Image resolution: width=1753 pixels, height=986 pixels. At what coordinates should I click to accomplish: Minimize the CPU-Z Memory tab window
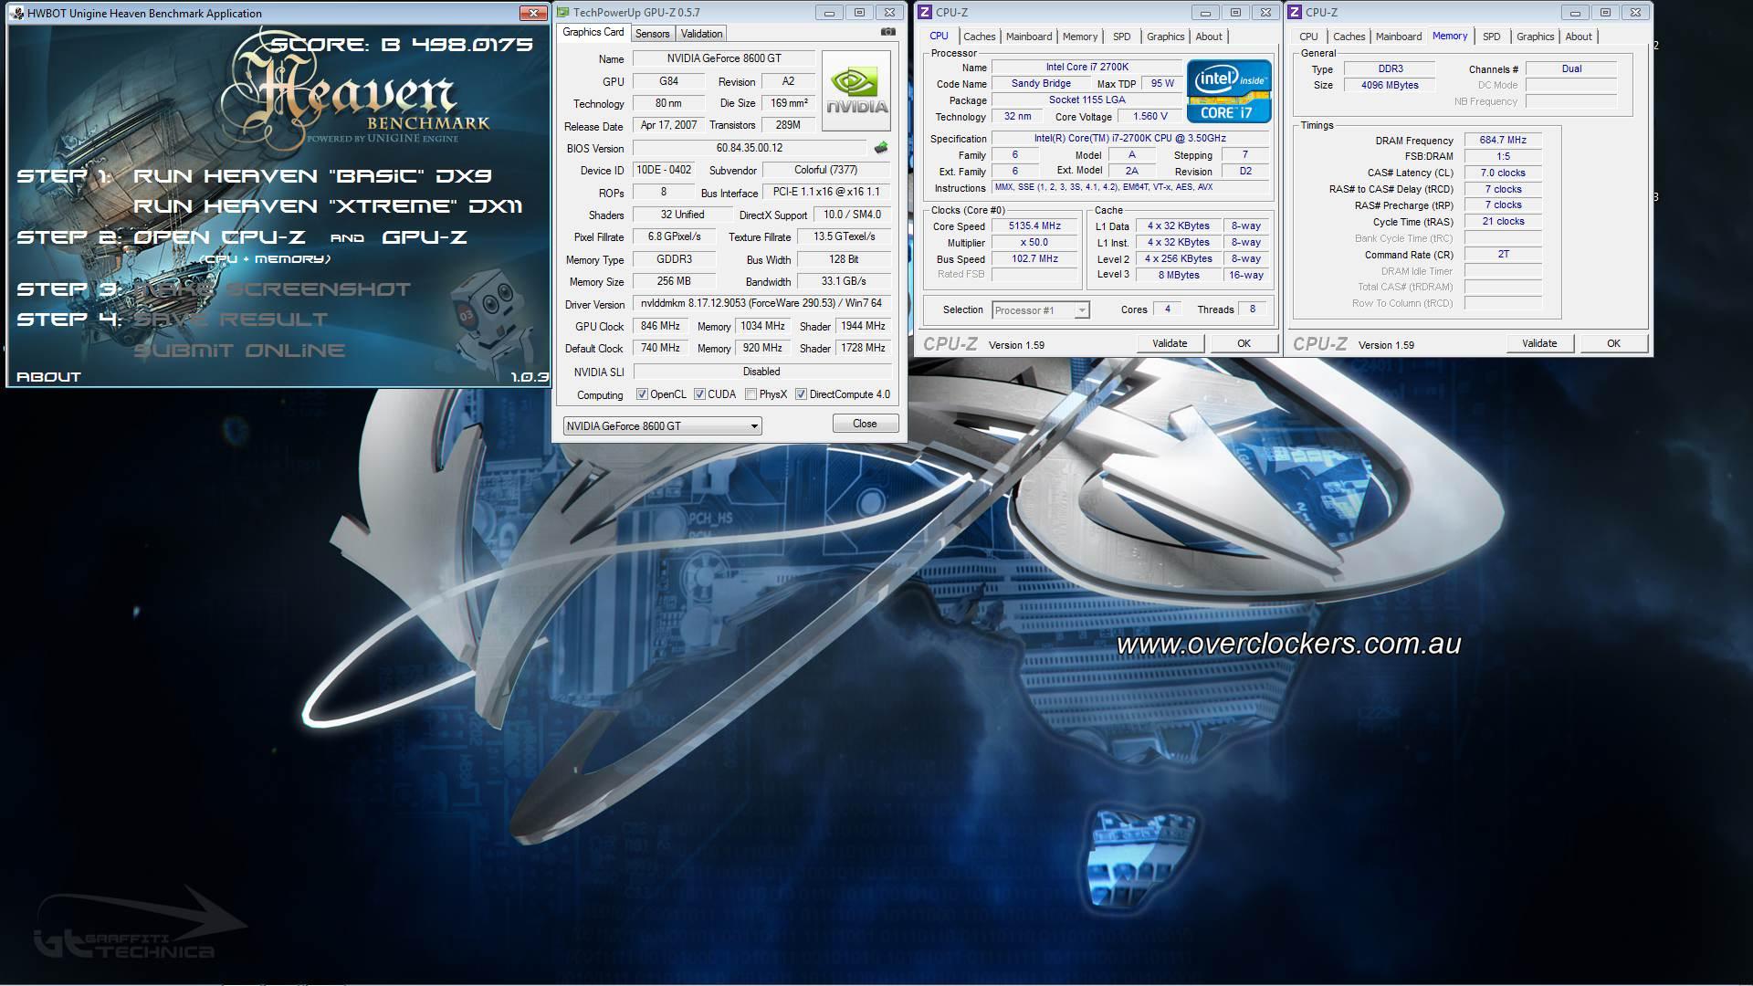click(x=1575, y=12)
